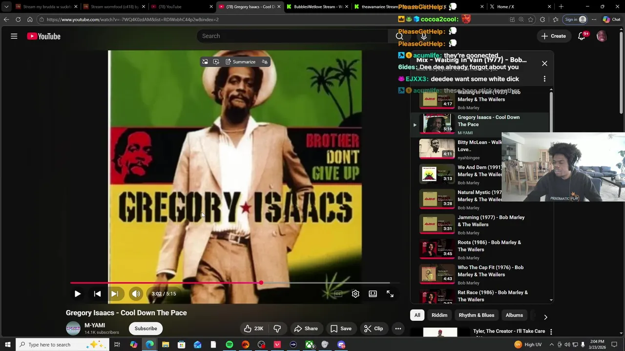Click the browser address bar URL

click(x=133, y=19)
